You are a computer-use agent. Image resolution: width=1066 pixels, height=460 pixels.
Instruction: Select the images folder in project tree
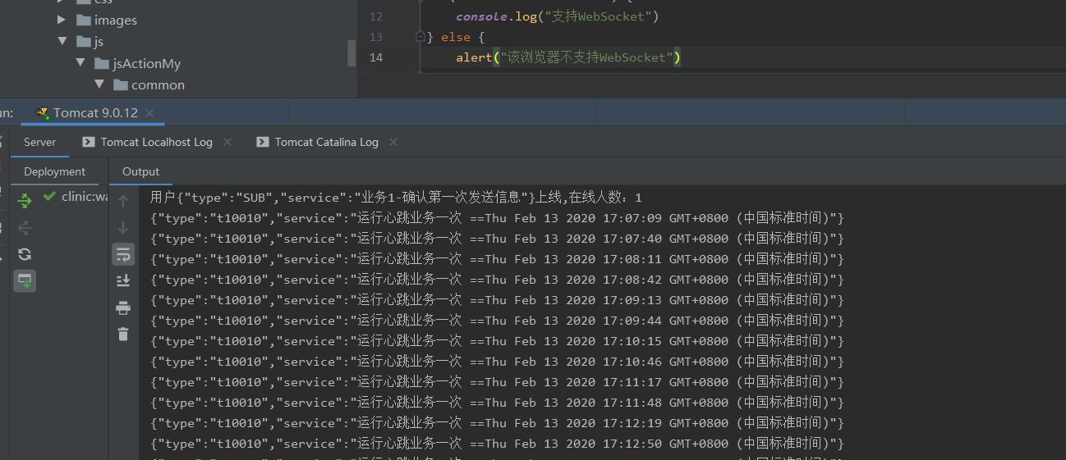(116, 20)
